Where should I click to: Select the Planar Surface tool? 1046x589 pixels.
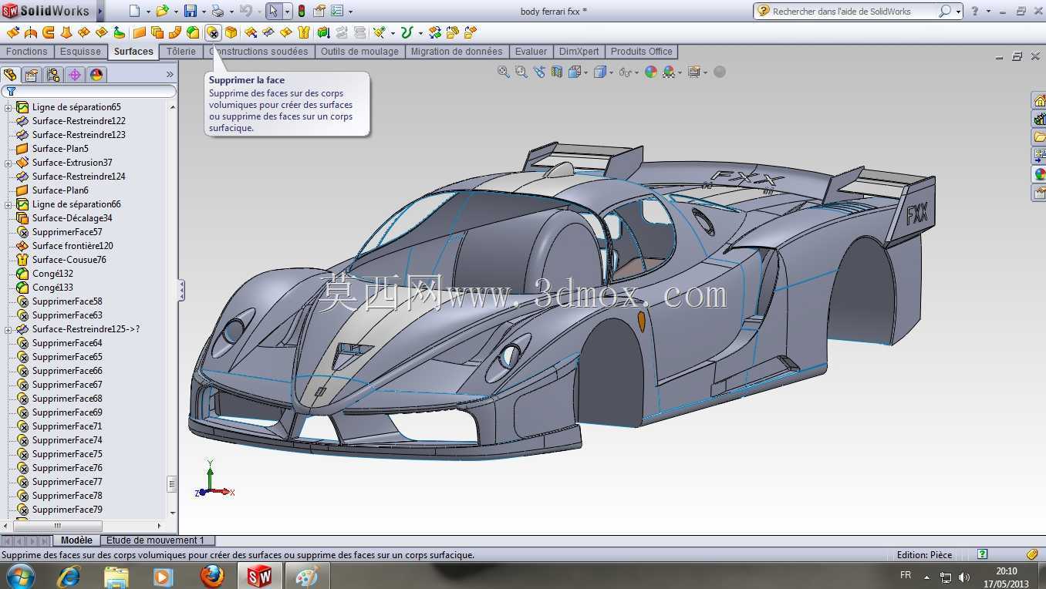point(140,32)
